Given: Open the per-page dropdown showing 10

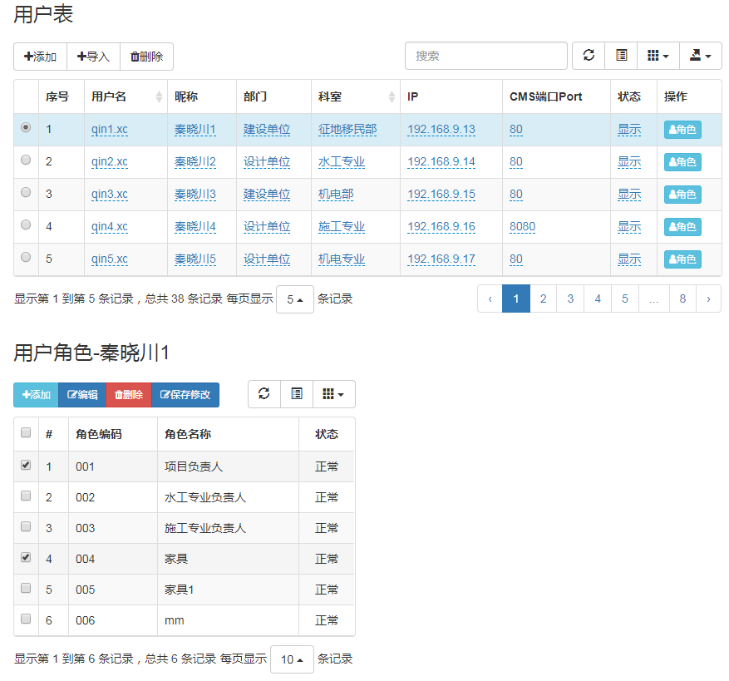Looking at the screenshot, I should point(292,659).
